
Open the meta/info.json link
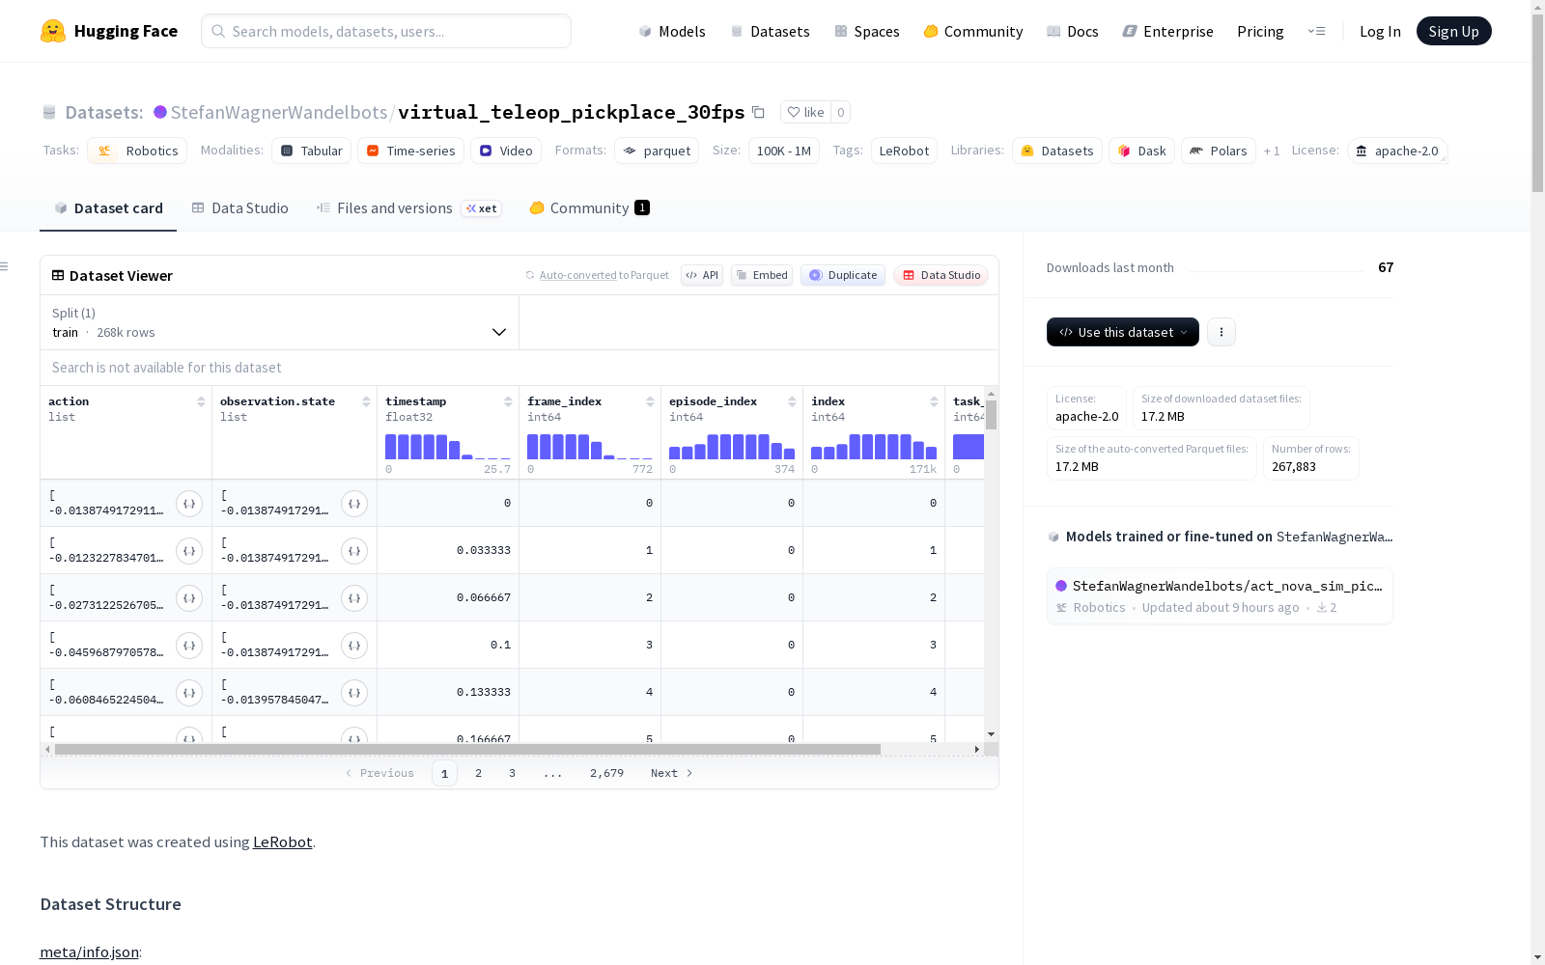click(x=89, y=952)
